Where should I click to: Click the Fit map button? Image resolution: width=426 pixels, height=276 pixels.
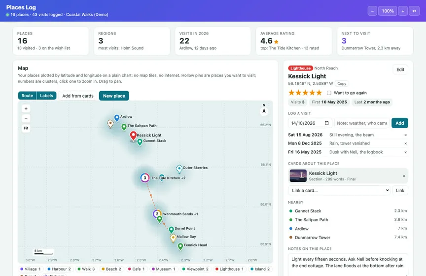point(26,128)
